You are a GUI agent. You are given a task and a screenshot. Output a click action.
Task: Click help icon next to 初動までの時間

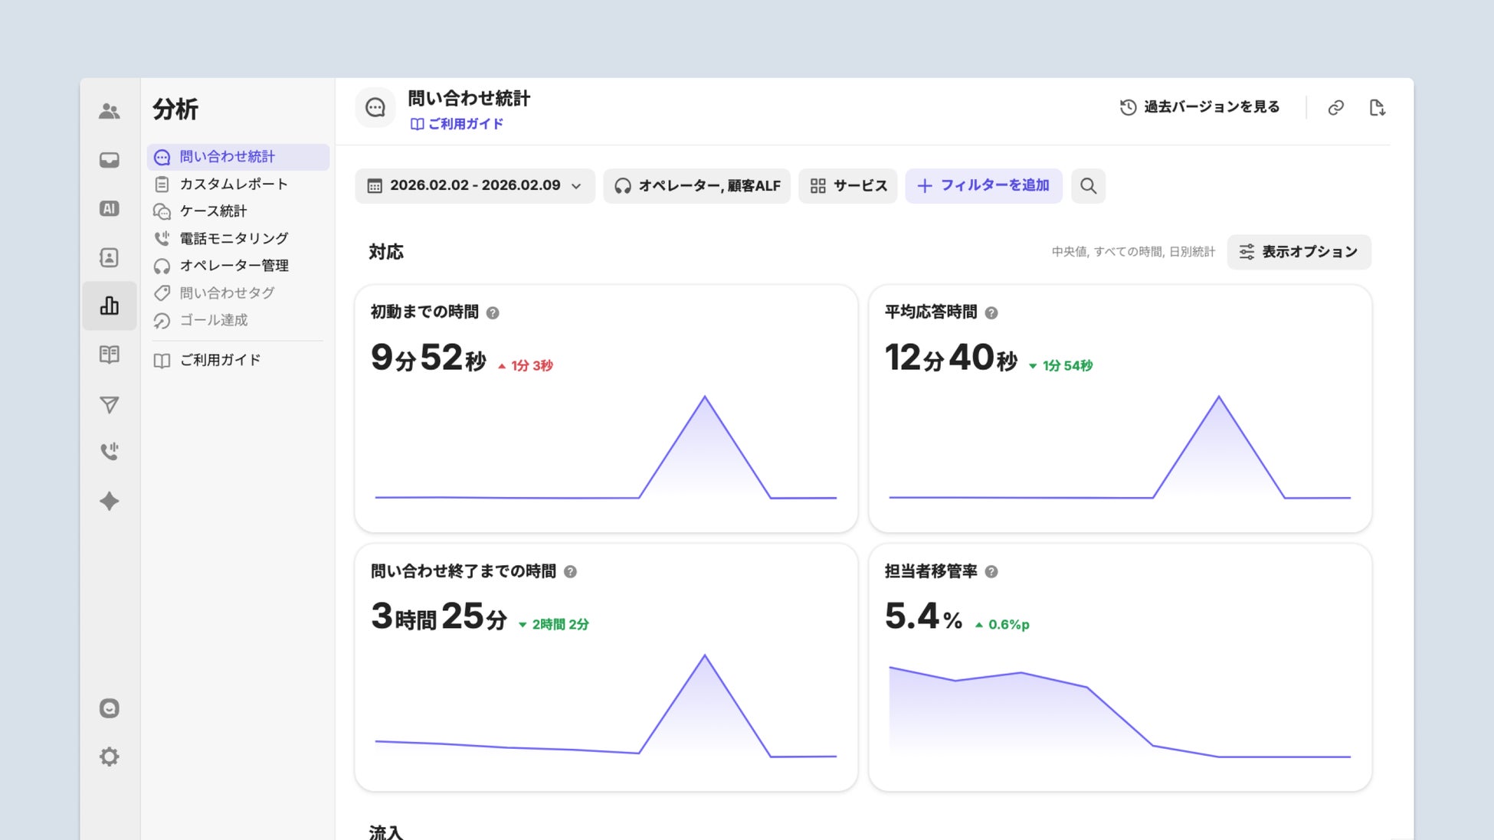(x=493, y=313)
